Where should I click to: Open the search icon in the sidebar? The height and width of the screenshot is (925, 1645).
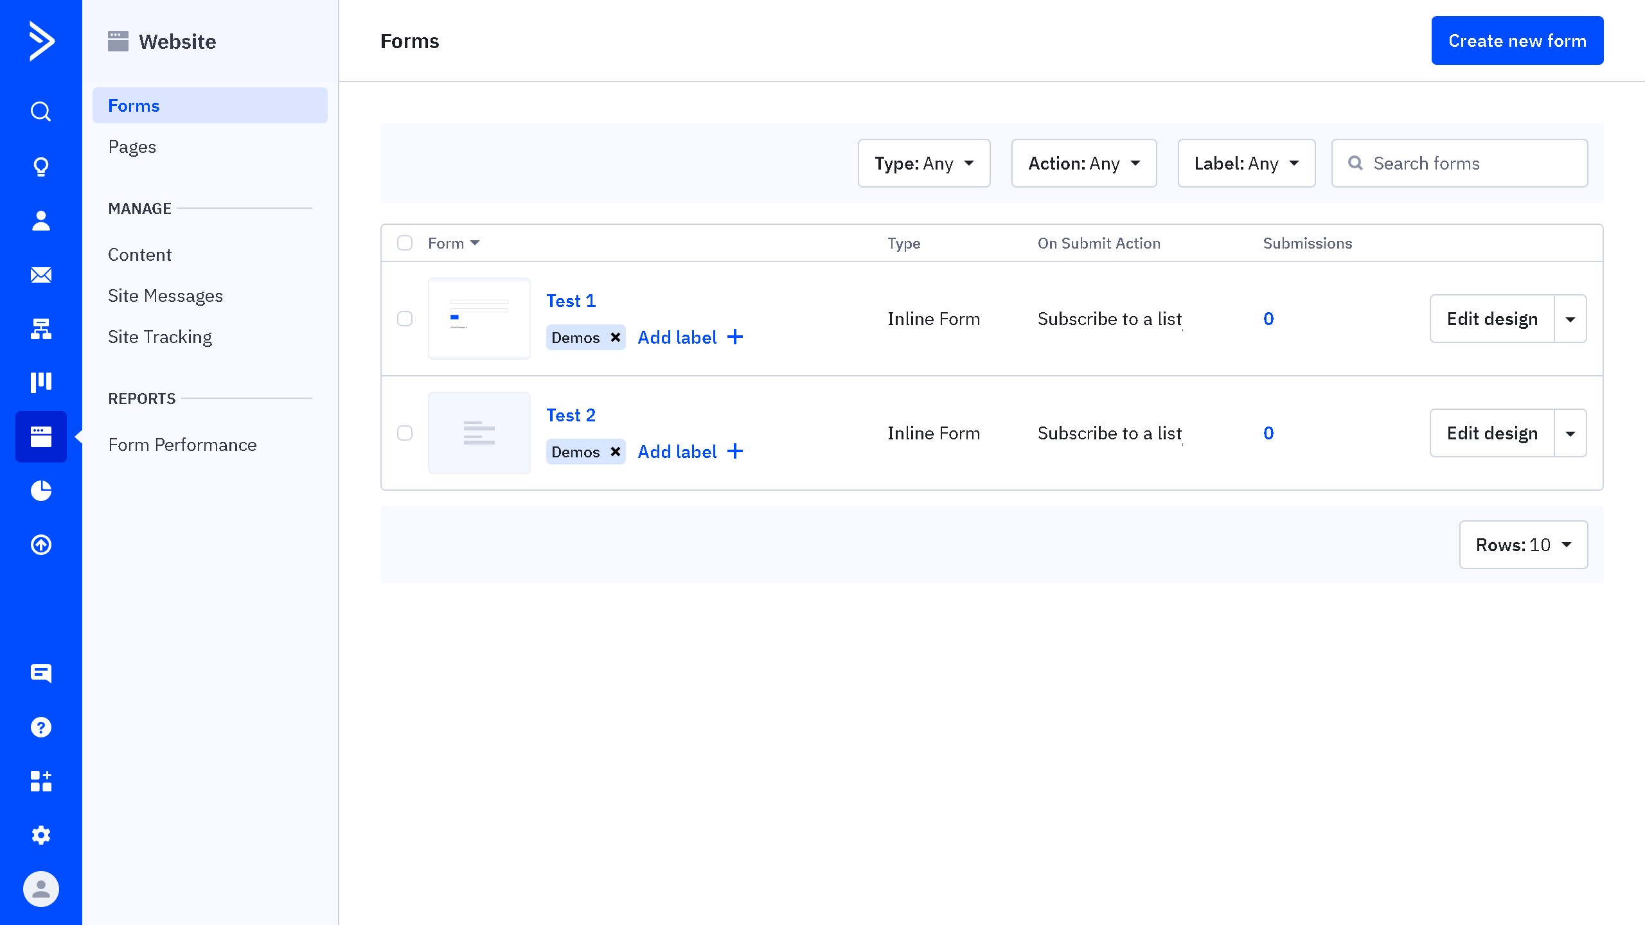coord(40,112)
